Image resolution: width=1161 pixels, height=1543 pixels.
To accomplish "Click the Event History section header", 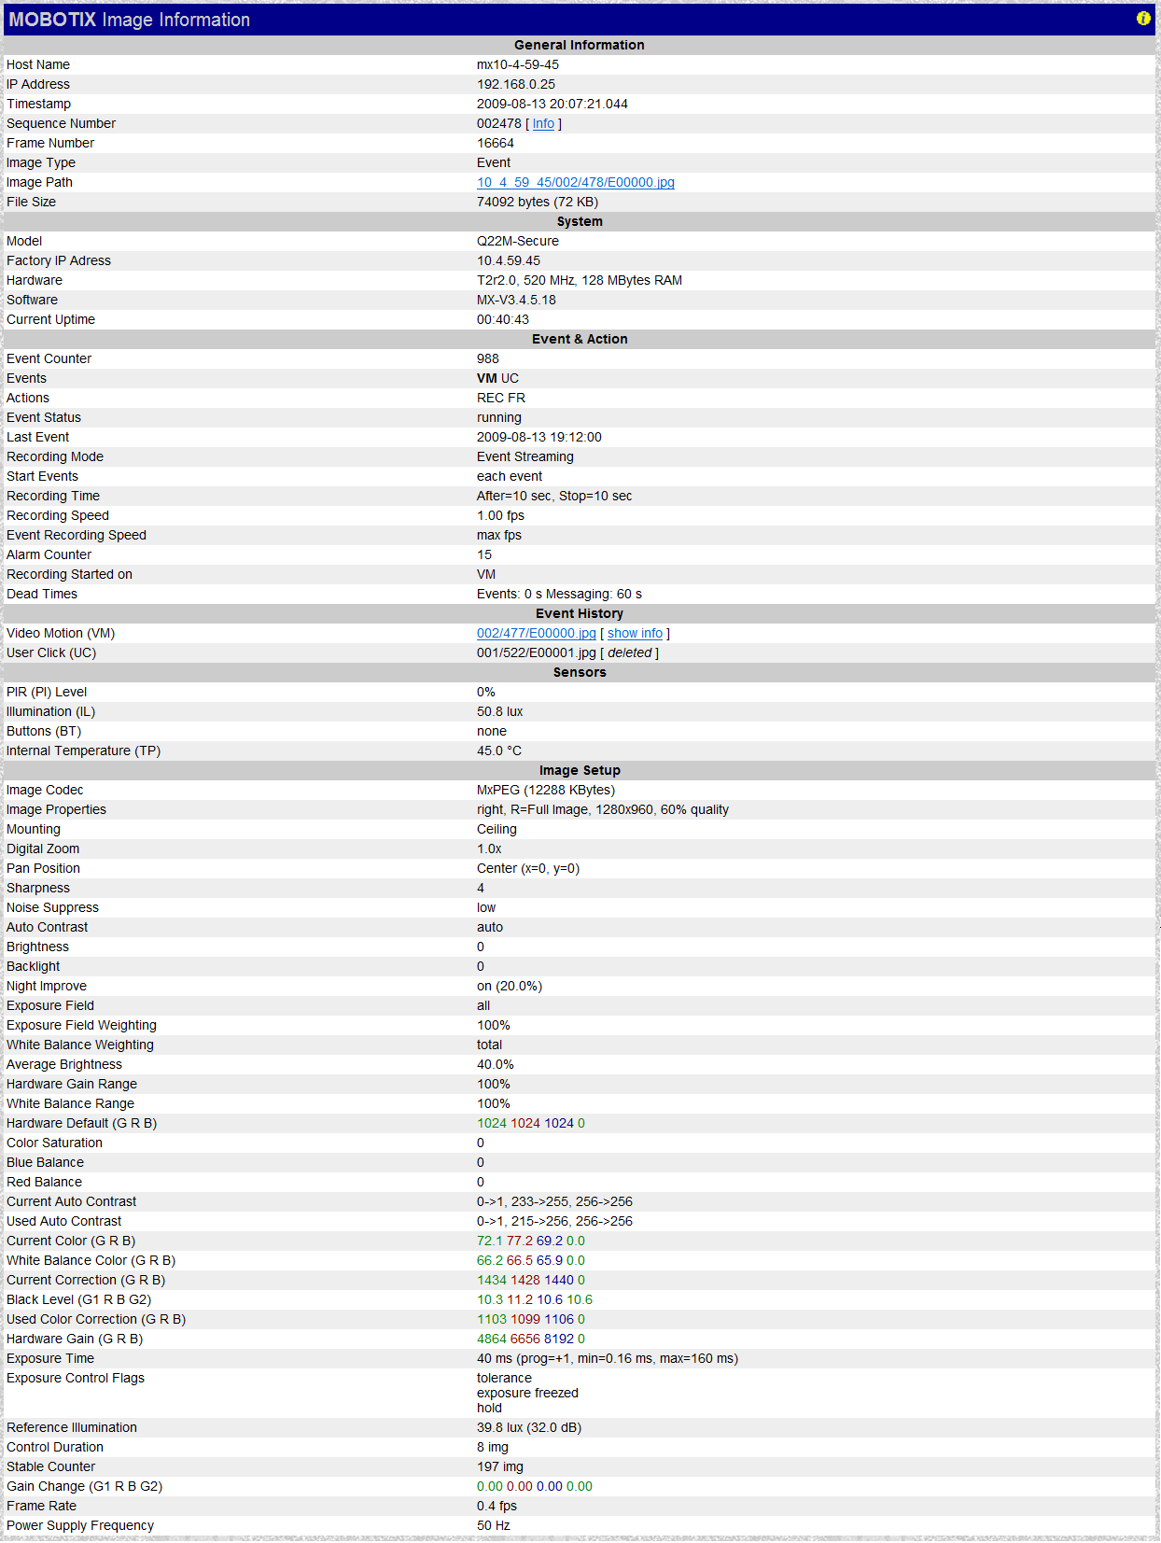I will [580, 613].
